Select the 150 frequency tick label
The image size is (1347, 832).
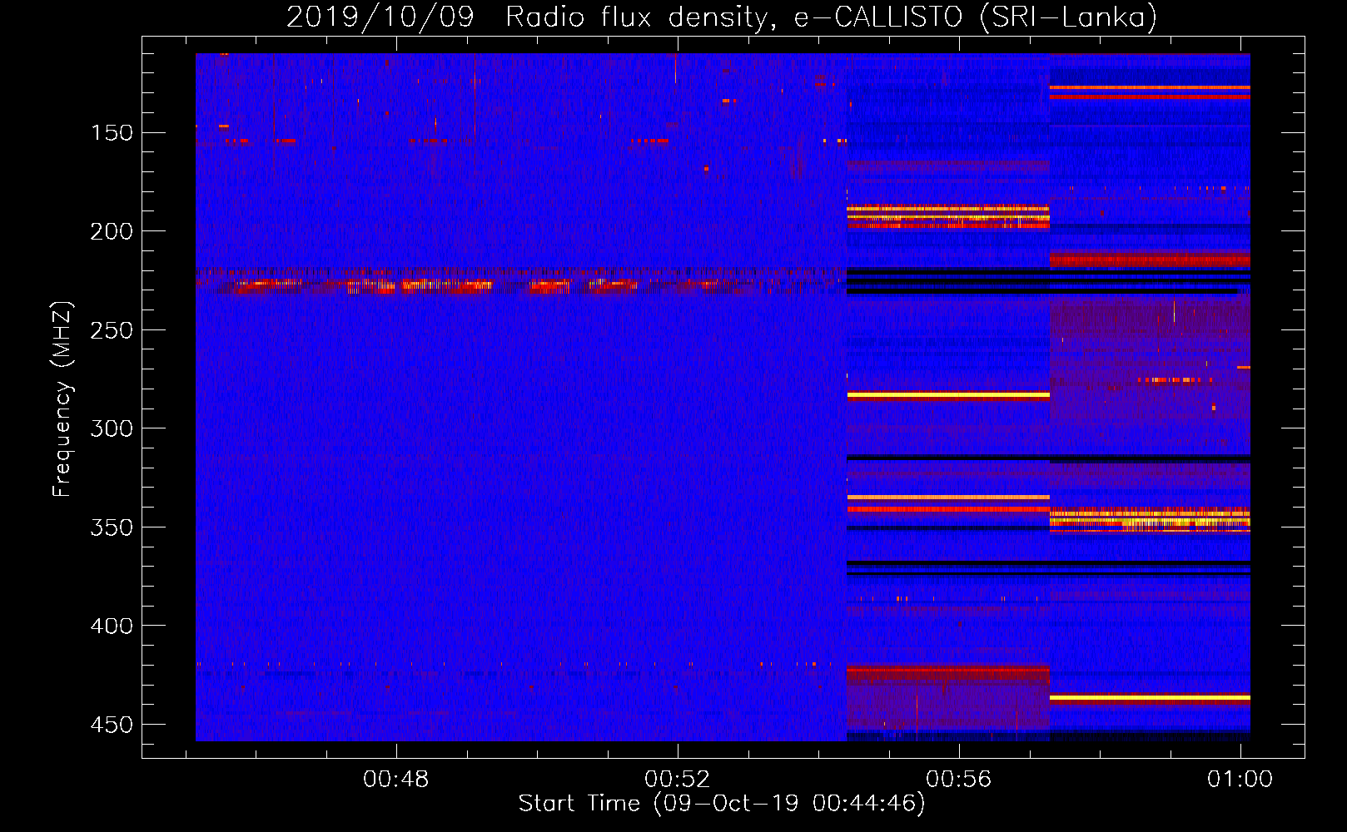click(112, 133)
